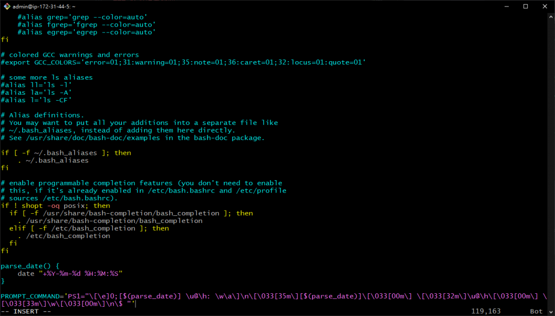Click the 'if ! shopt -oq posix' line
This screenshot has width=555, height=316.
(x=55, y=206)
